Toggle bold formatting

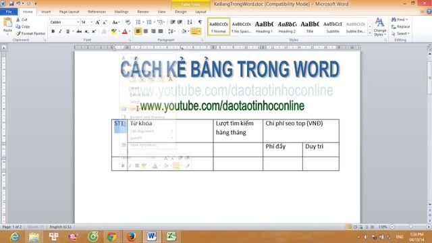pyautogui.click(x=53, y=32)
